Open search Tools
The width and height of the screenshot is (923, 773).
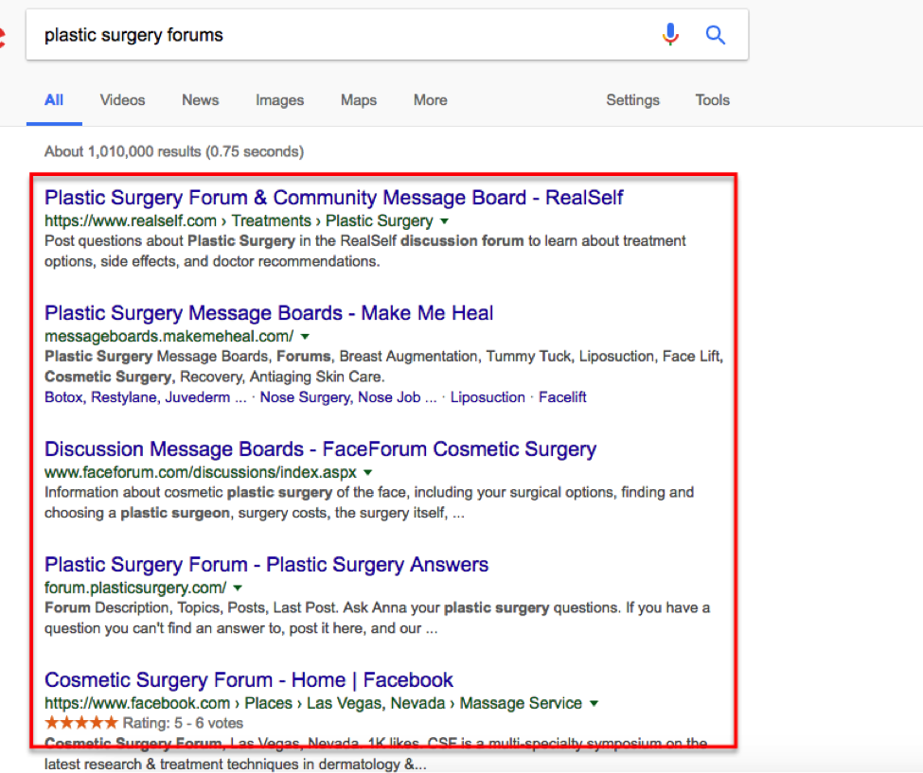712,100
